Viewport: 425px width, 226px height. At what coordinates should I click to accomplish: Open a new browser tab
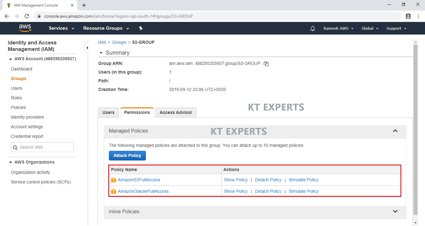pos(84,5)
